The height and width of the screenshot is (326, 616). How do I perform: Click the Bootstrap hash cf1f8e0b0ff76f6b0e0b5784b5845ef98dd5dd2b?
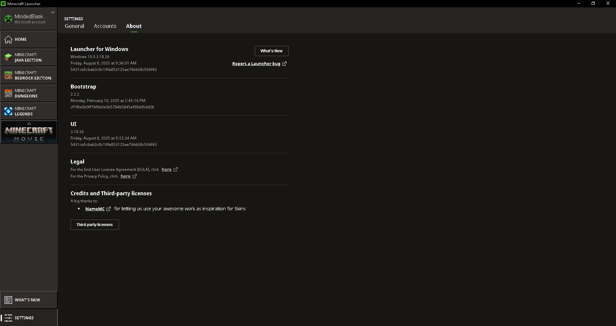point(112,107)
